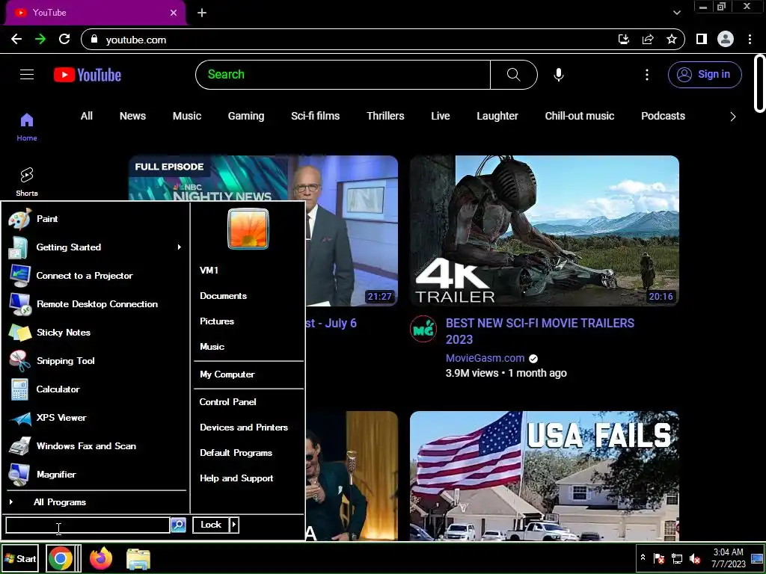
Task: Reload the YouTube page
Action: [64, 39]
